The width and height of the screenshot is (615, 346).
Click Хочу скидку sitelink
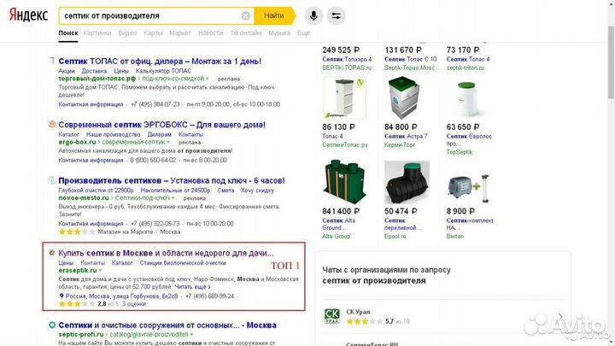point(257,191)
